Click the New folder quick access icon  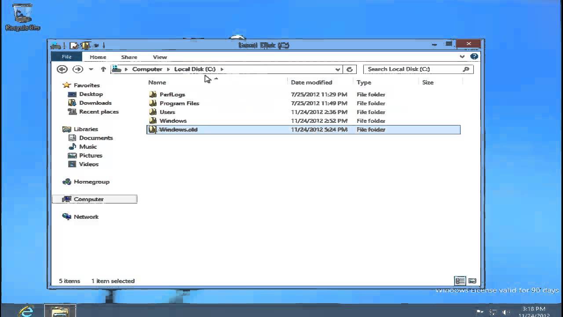(86, 45)
